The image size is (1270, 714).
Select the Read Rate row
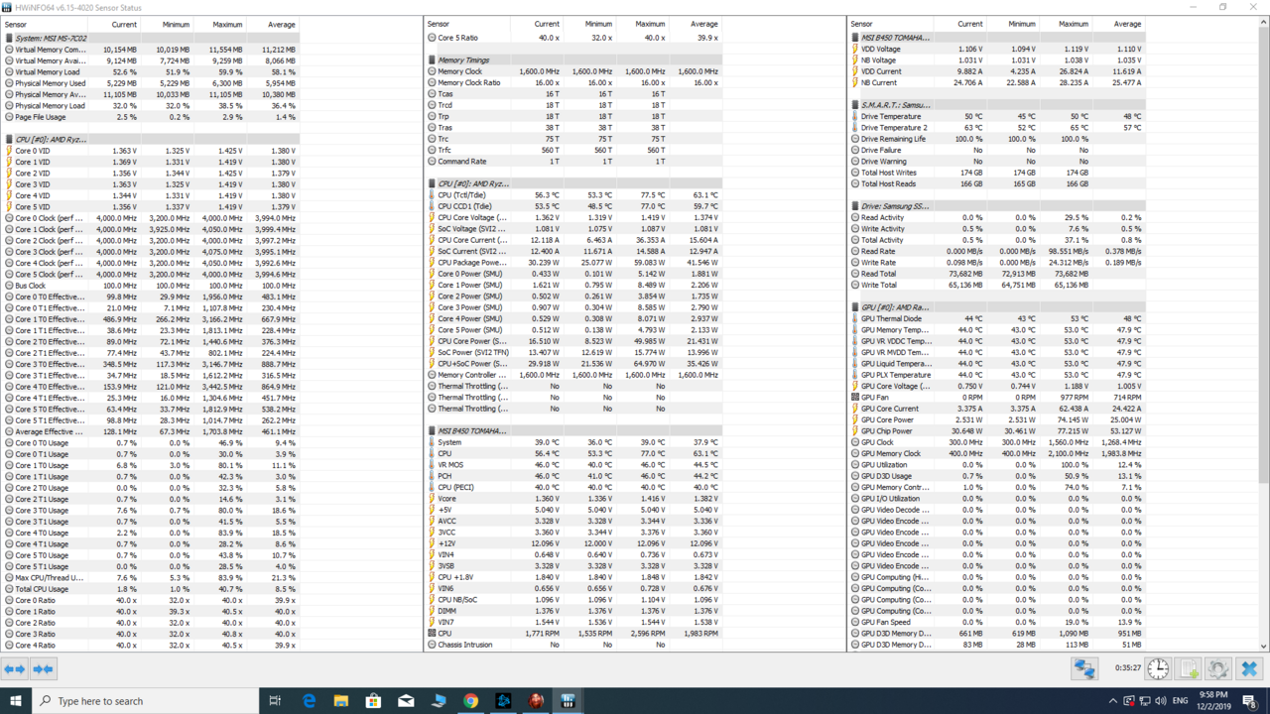996,252
